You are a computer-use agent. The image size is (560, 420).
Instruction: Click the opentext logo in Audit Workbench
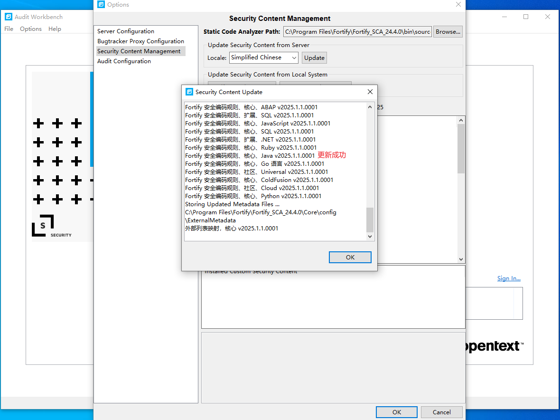[495, 346]
